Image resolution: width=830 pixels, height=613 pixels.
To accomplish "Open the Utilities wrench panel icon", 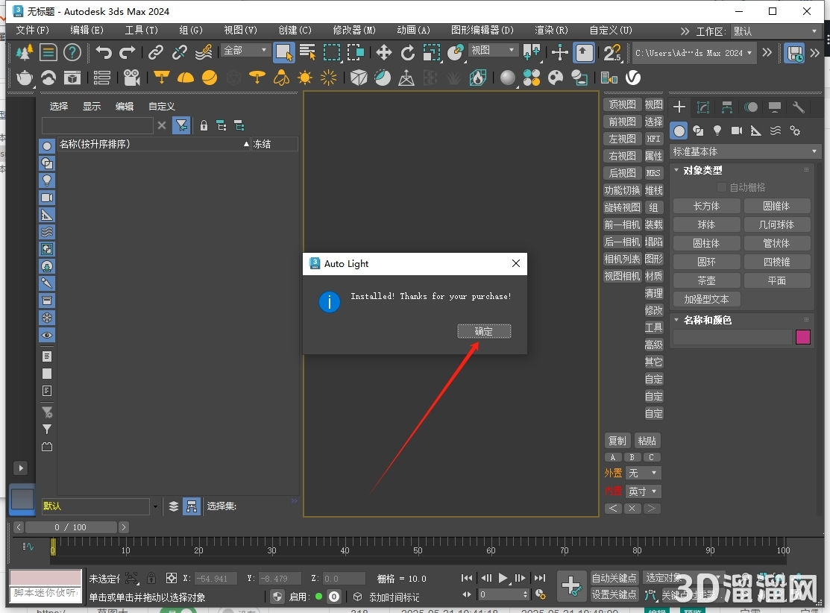I will tap(798, 107).
